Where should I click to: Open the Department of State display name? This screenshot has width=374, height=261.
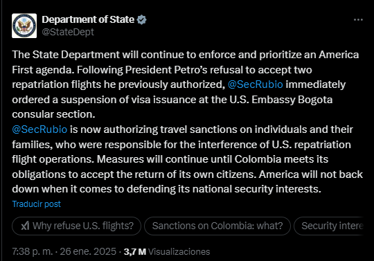tap(88, 20)
